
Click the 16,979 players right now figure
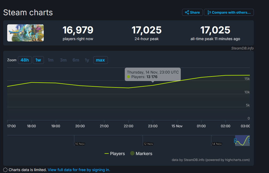[x=78, y=30]
